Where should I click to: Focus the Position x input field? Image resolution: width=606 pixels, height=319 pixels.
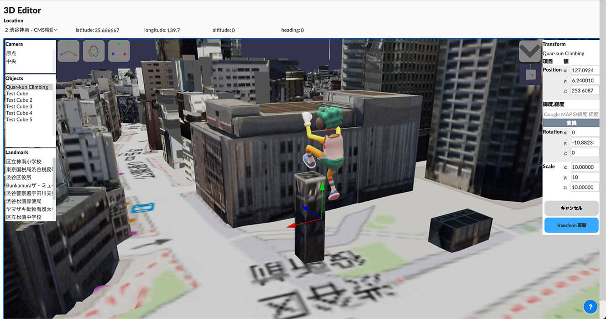585,70
